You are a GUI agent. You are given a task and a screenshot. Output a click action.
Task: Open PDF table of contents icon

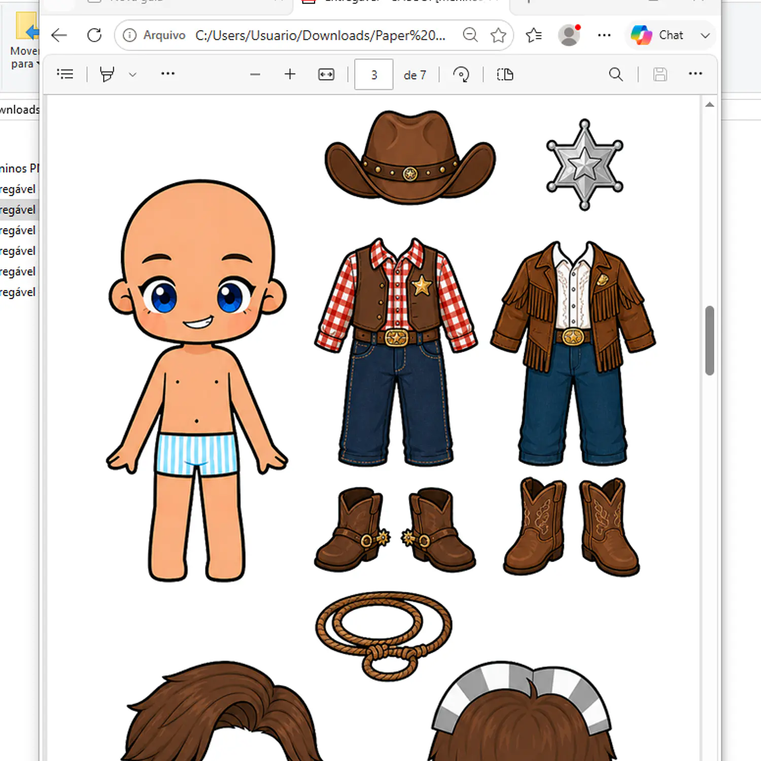pyautogui.click(x=65, y=74)
